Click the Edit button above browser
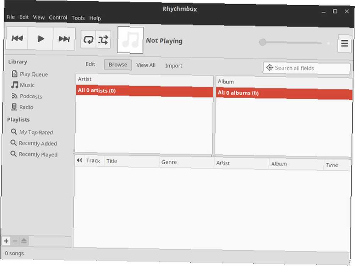Screen dimensions: 355x266 pos(90,64)
